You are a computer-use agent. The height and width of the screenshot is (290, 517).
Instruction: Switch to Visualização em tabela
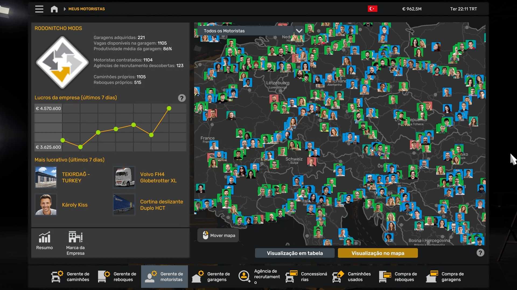coord(295,253)
